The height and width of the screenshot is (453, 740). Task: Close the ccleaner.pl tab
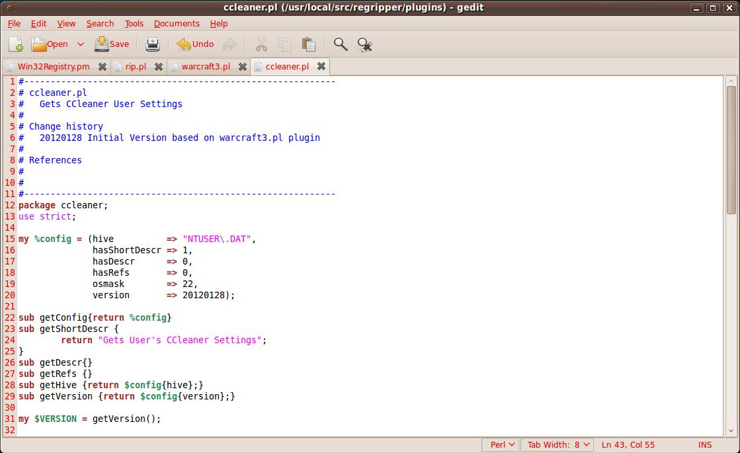321,66
